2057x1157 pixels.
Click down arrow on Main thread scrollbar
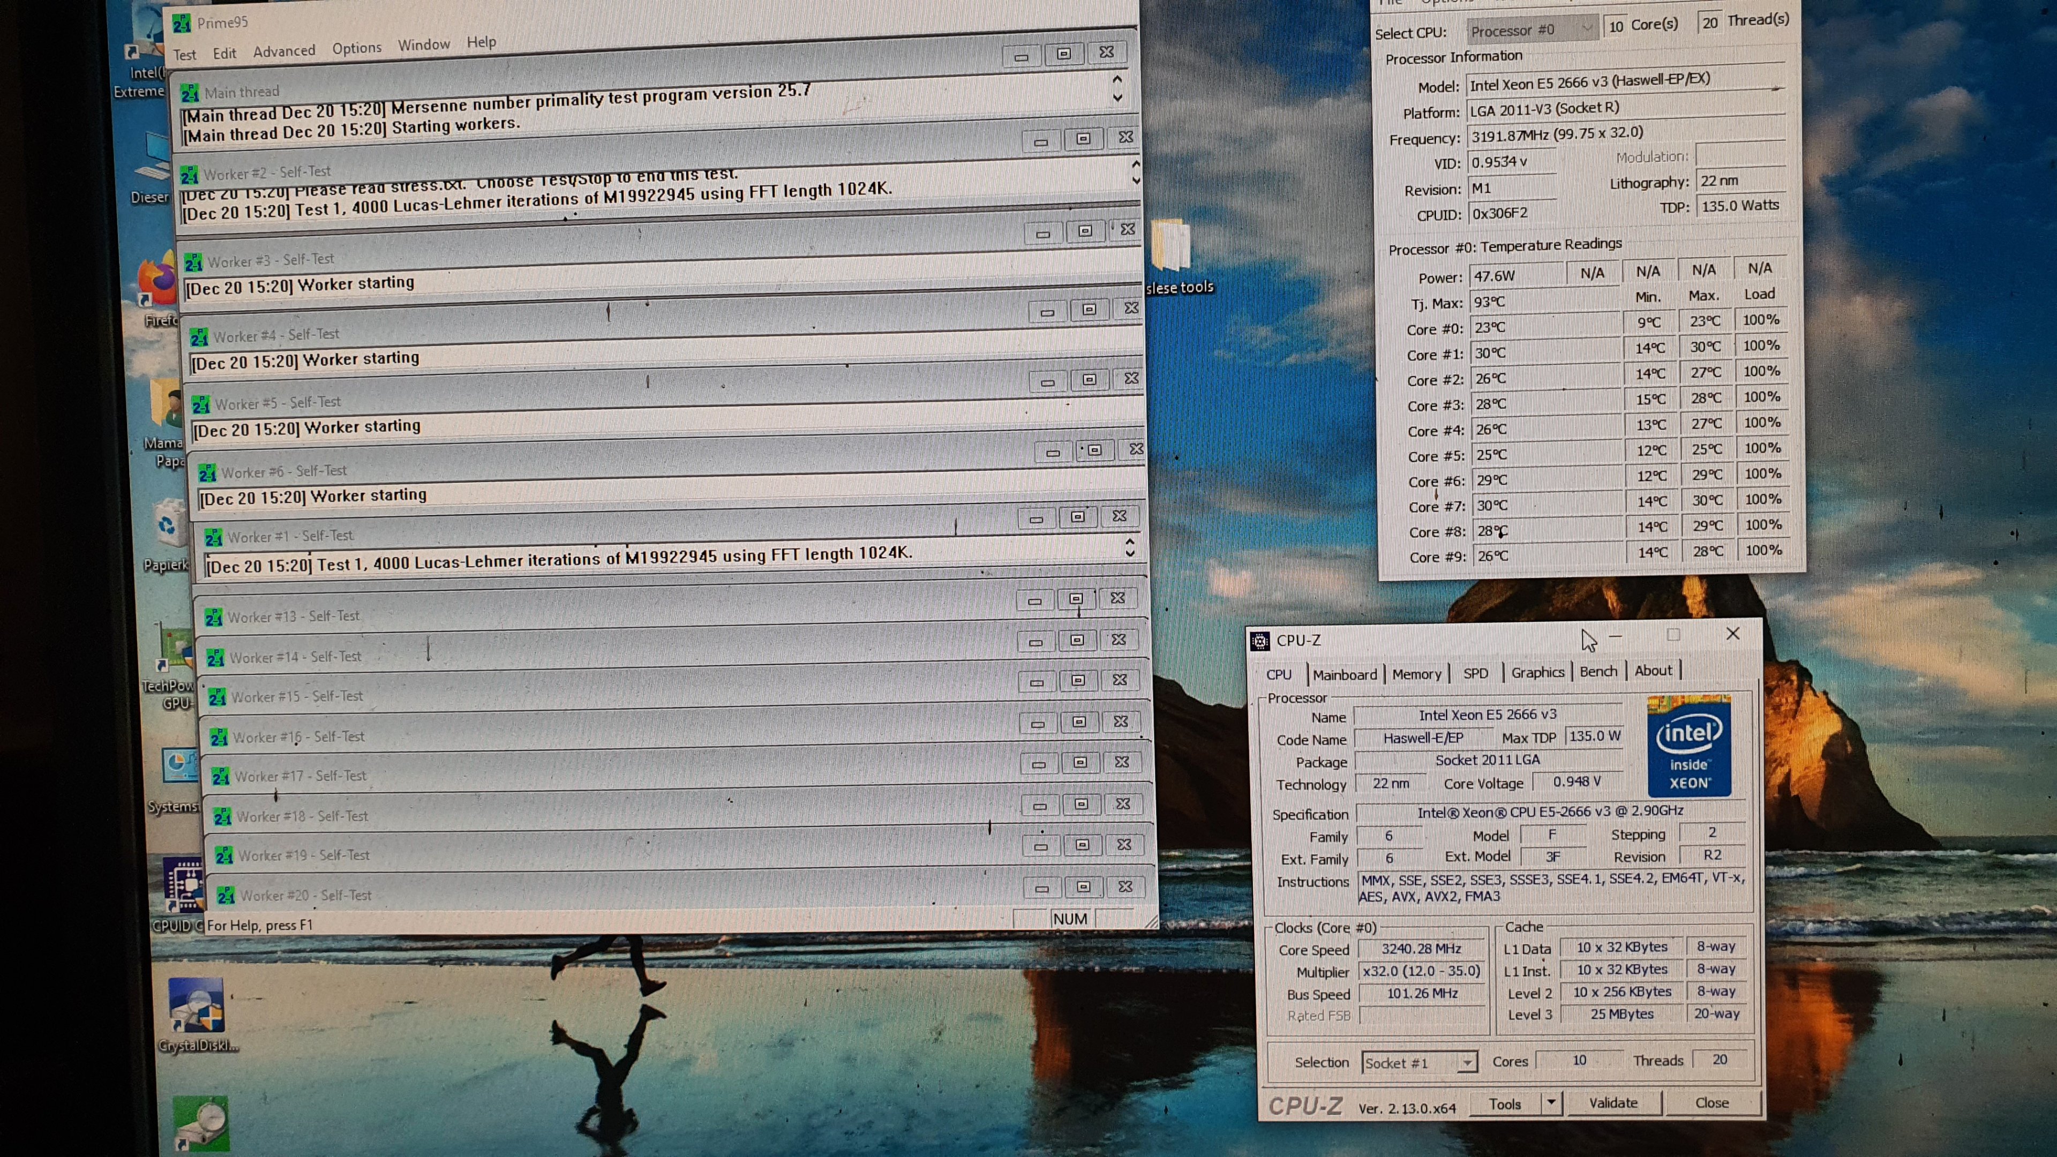1118,97
